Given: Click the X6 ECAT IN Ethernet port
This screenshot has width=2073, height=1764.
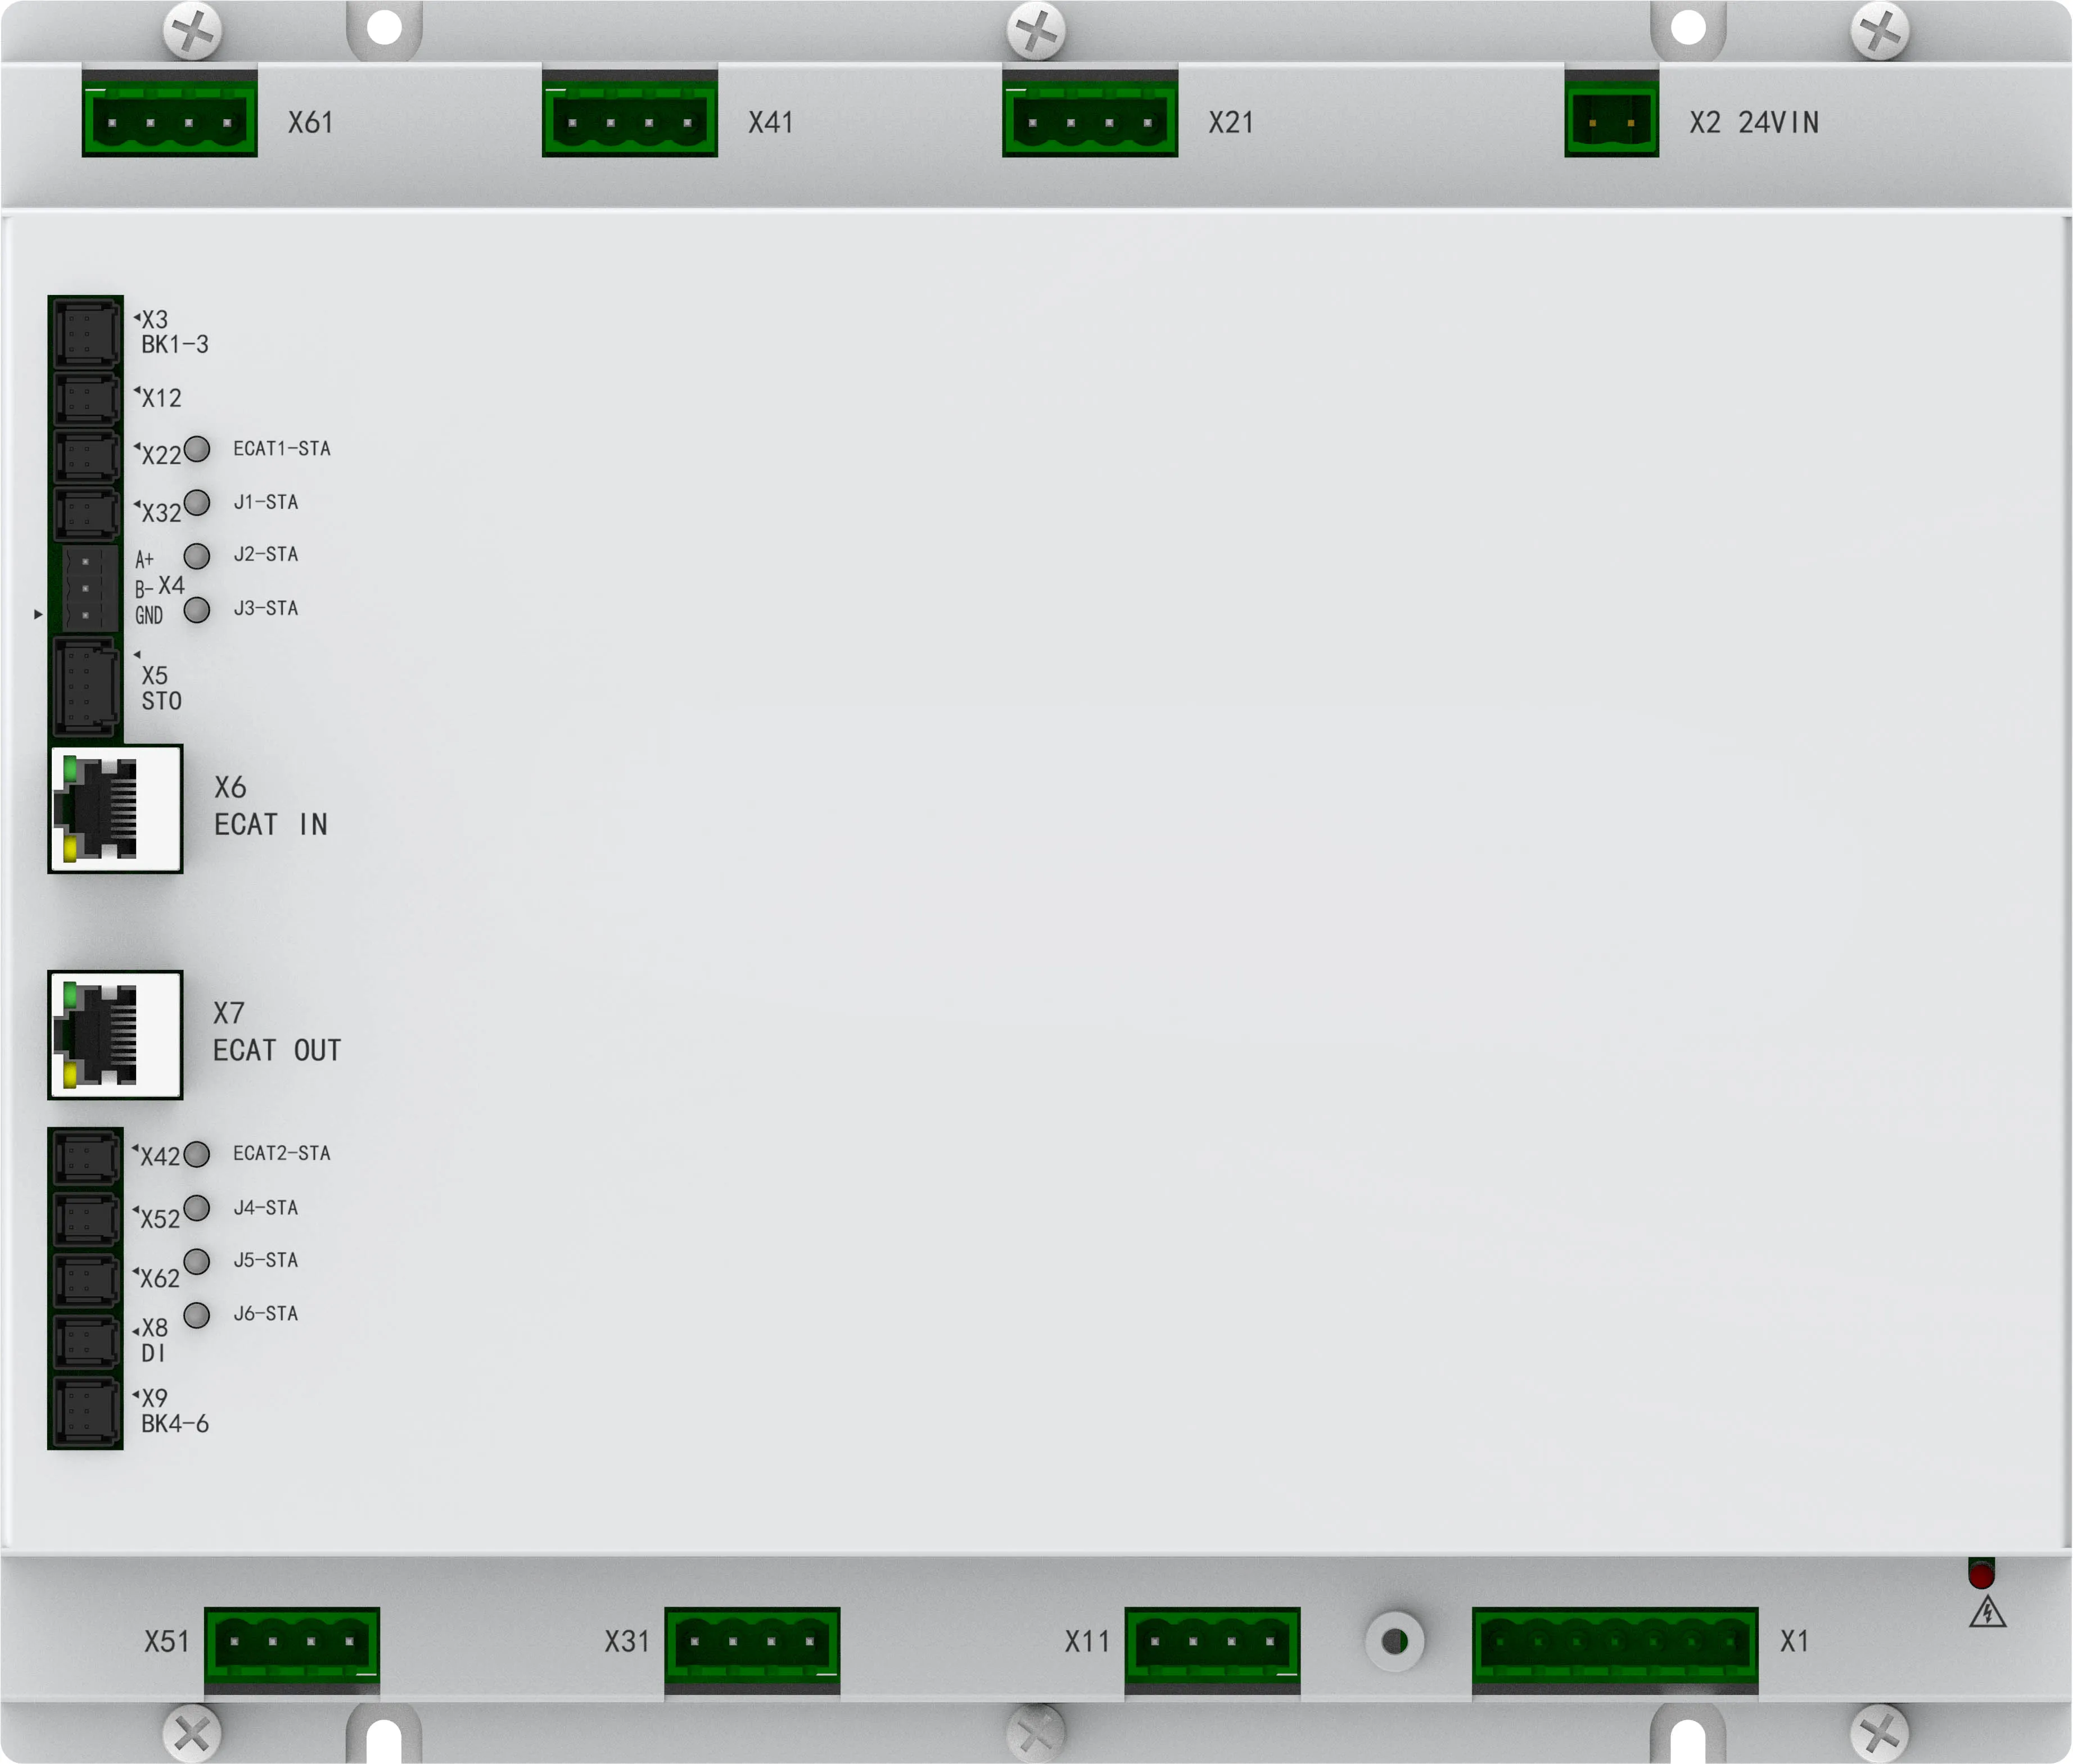Looking at the screenshot, I should click(115, 808).
